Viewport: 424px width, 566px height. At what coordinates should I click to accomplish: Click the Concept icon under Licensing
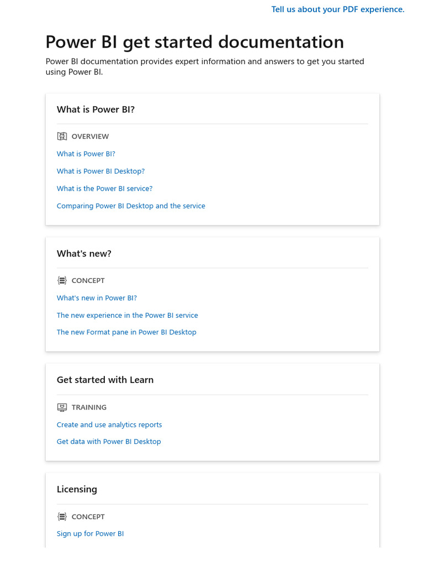pos(62,517)
